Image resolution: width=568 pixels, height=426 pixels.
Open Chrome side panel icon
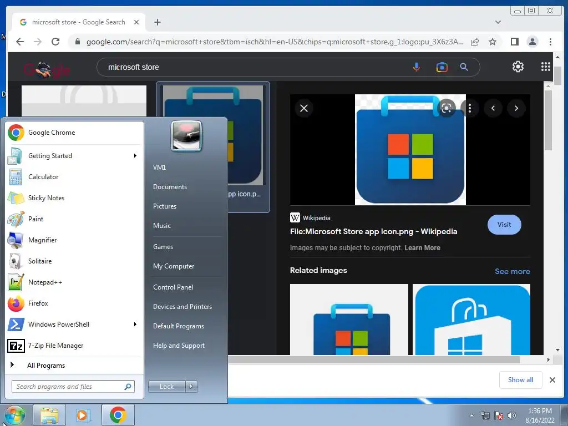tap(514, 42)
